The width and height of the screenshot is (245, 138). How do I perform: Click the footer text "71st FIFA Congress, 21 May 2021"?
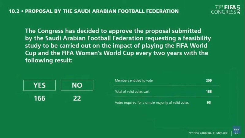point(208,133)
